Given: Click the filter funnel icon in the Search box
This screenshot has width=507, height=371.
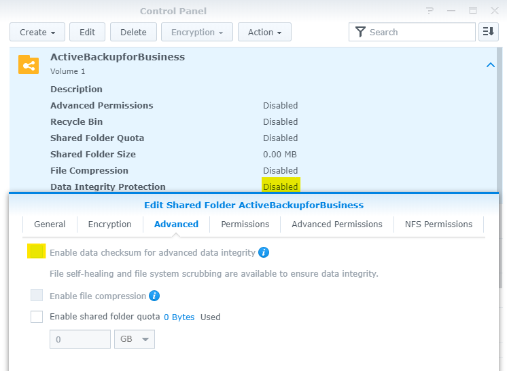Looking at the screenshot, I should click(x=360, y=32).
